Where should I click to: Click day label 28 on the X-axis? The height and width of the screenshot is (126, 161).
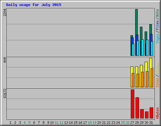coord(137,123)
